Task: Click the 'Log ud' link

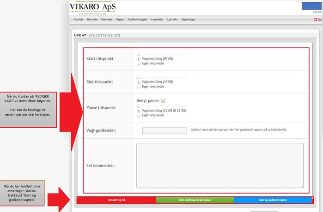Action: click(317, 12)
